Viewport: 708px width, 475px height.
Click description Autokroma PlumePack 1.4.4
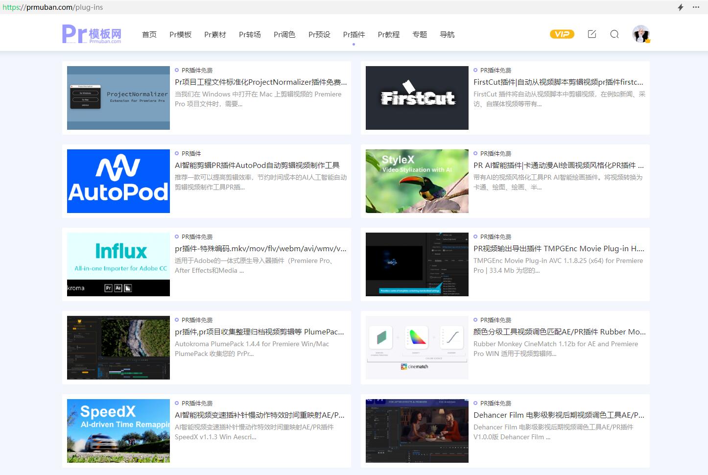[x=252, y=349]
